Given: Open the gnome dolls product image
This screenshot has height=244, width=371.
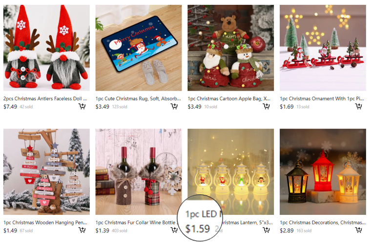Looking at the screenshot, I should pyautogui.click(x=46, y=48).
